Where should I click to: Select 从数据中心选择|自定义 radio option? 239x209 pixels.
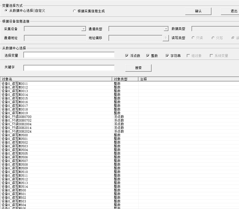click(6, 11)
